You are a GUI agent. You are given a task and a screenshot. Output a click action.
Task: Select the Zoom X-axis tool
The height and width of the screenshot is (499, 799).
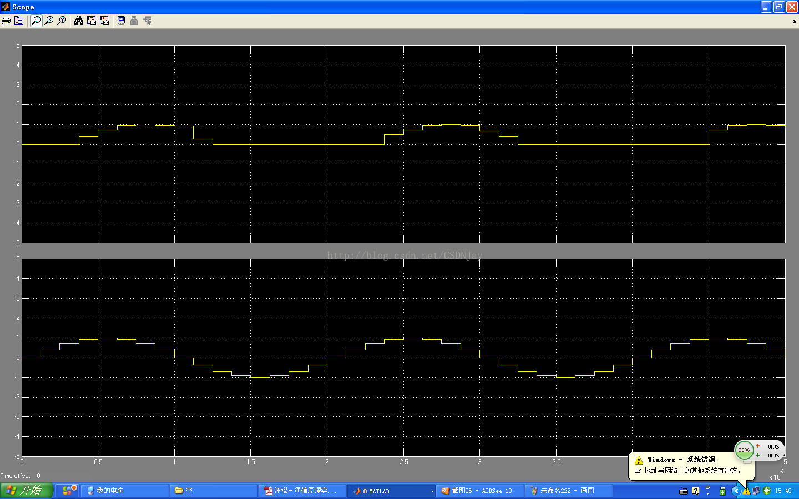click(49, 21)
